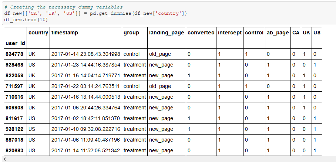
Task: Select row index 928468
Action: (x=14, y=65)
